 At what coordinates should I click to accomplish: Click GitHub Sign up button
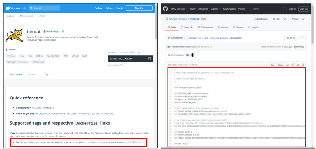(303, 9)
